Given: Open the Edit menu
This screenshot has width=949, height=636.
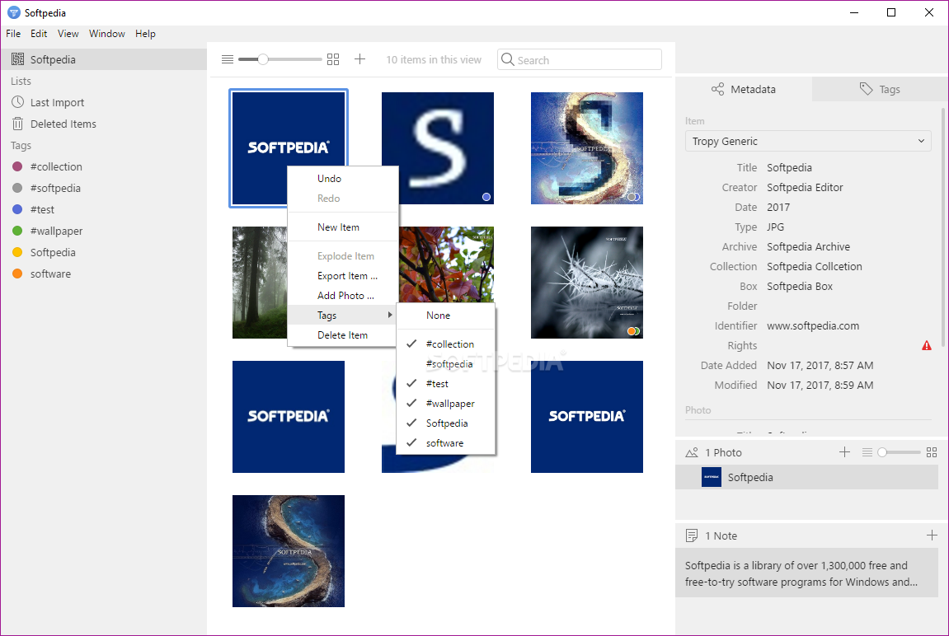Looking at the screenshot, I should [39, 34].
